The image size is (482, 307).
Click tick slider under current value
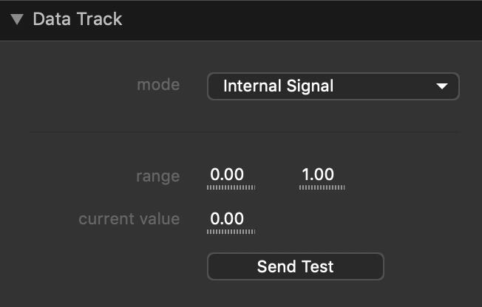point(231,232)
